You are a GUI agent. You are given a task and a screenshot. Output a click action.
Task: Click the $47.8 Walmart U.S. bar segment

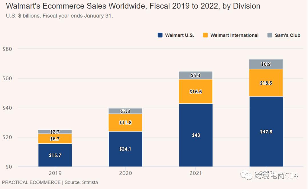266,132
